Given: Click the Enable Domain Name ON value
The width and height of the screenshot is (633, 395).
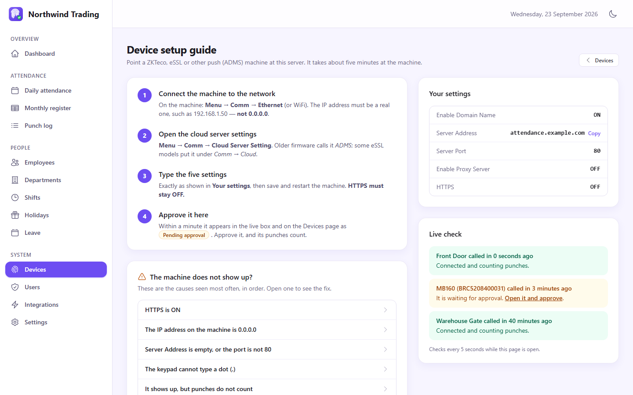Looking at the screenshot, I should coord(597,115).
